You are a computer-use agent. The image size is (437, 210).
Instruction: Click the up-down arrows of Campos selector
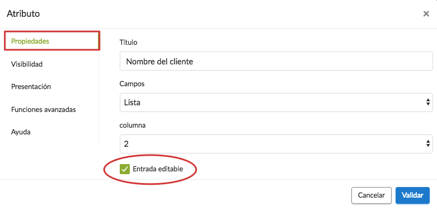[428, 102]
